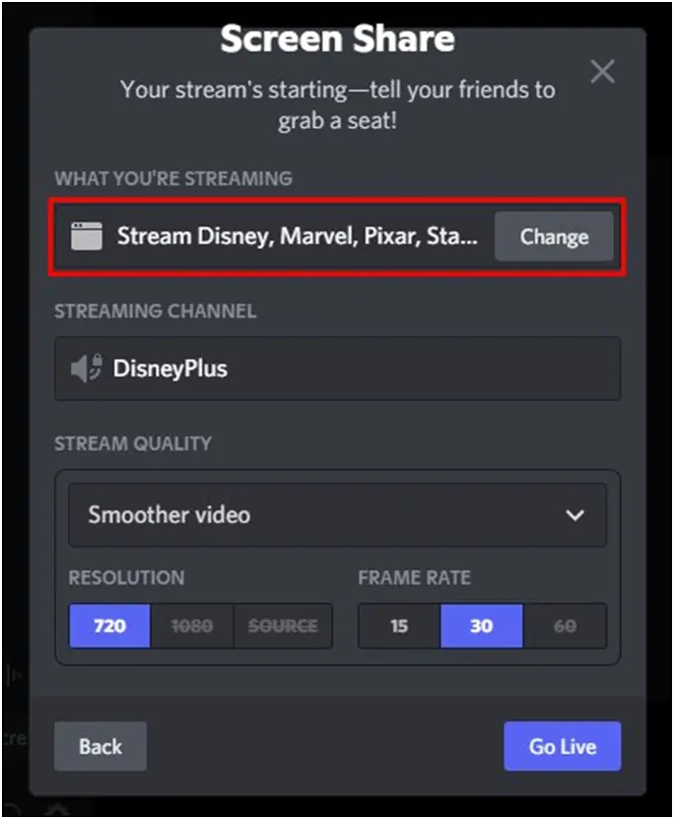Set frame rate to 15
Screen dimensions: 674x819
399,626
